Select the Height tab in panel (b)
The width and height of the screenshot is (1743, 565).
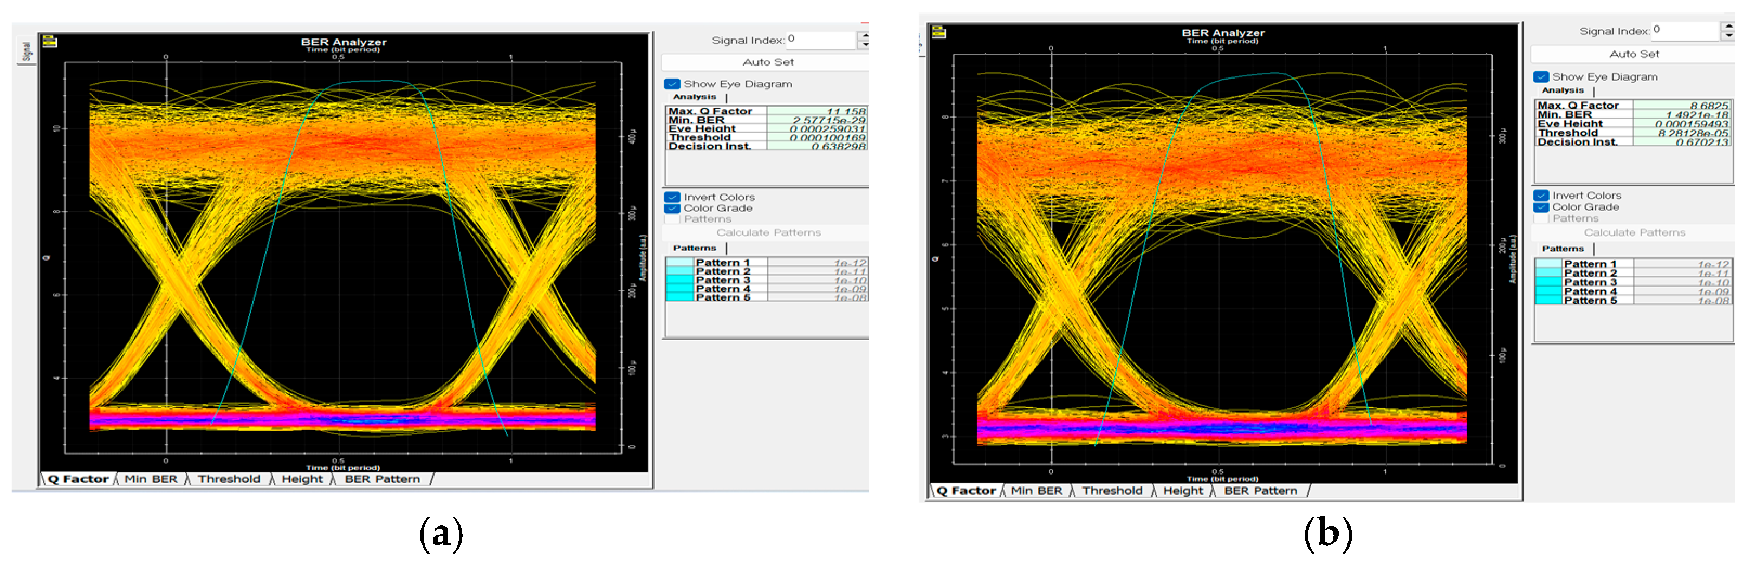1183,491
